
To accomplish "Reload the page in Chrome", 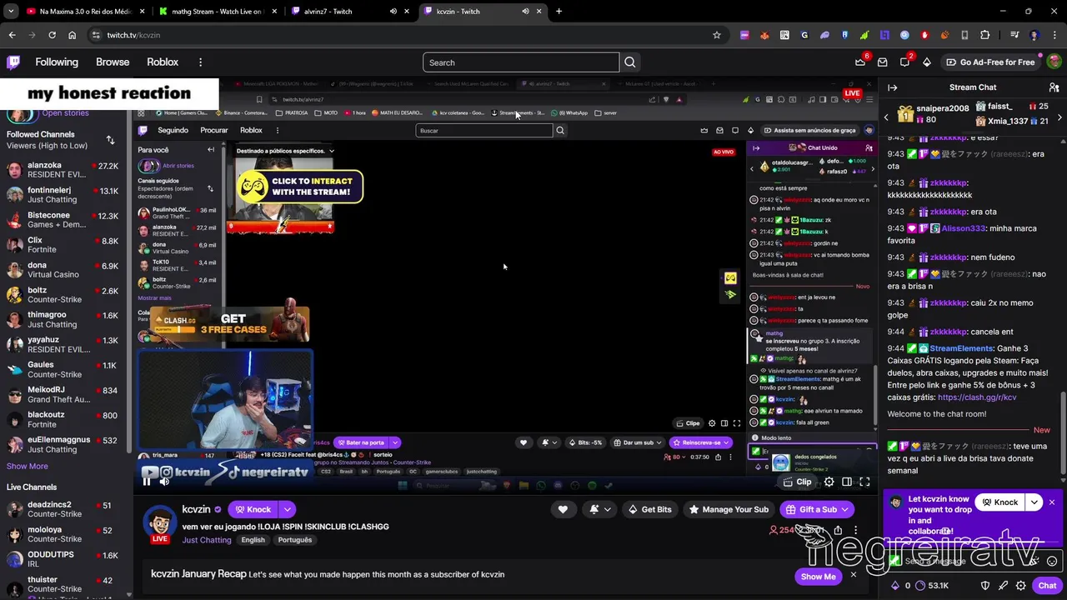I will 52,35.
